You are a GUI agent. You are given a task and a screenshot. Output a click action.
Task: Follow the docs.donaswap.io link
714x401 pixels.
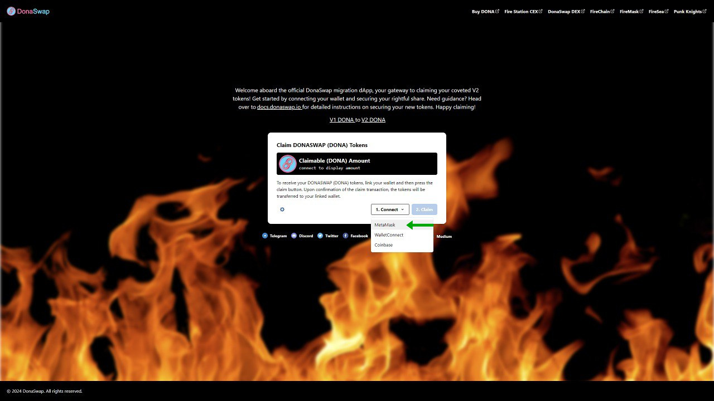[x=279, y=107]
